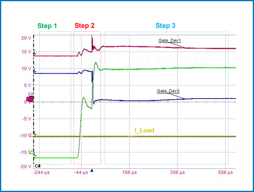Click the 20 V vertical axis label
The image size is (254, 192).
pos(26,38)
